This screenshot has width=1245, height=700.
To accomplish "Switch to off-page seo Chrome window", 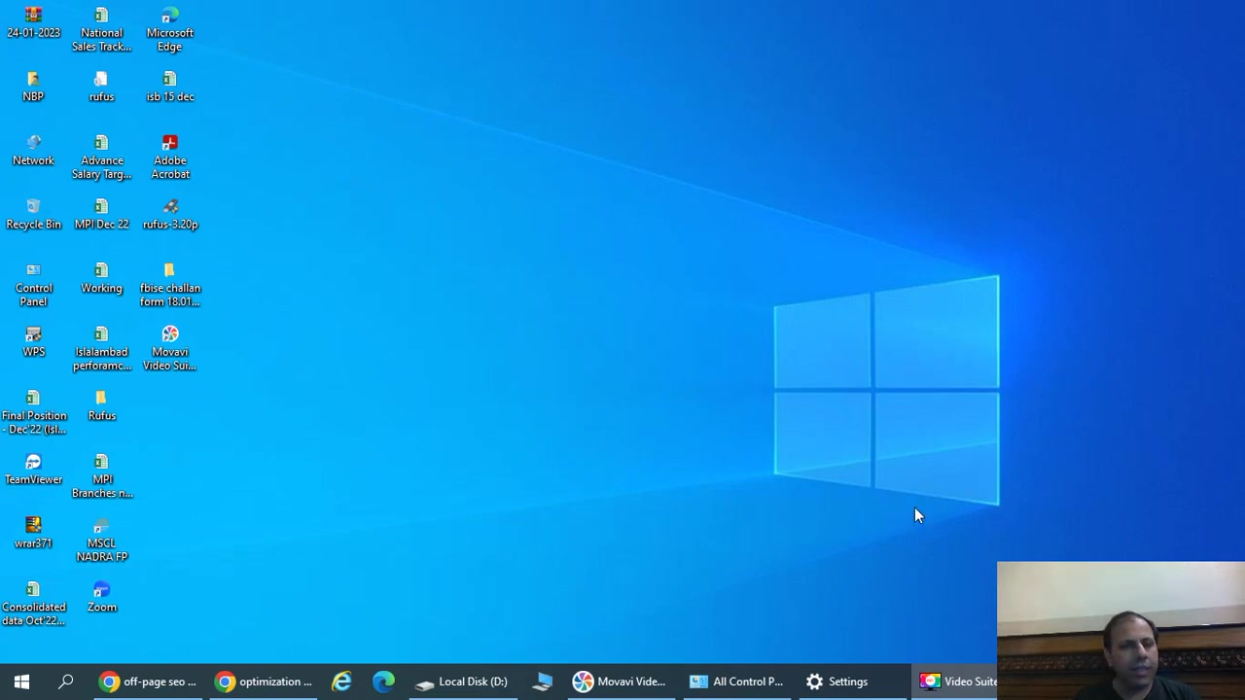I will pyautogui.click(x=148, y=682).
